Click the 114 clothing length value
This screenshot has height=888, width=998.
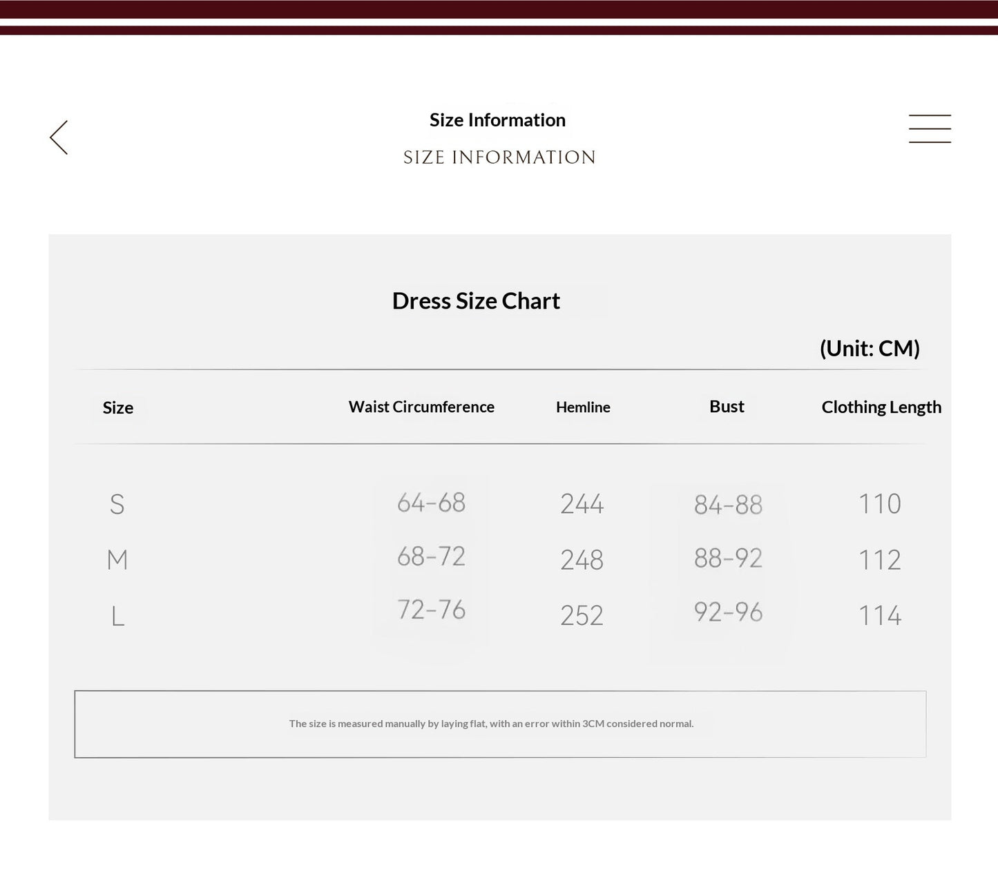(x=879, y=615)
